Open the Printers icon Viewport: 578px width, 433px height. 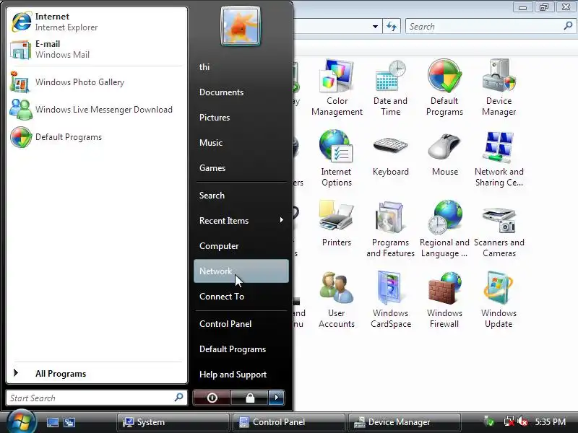[337, 224]
